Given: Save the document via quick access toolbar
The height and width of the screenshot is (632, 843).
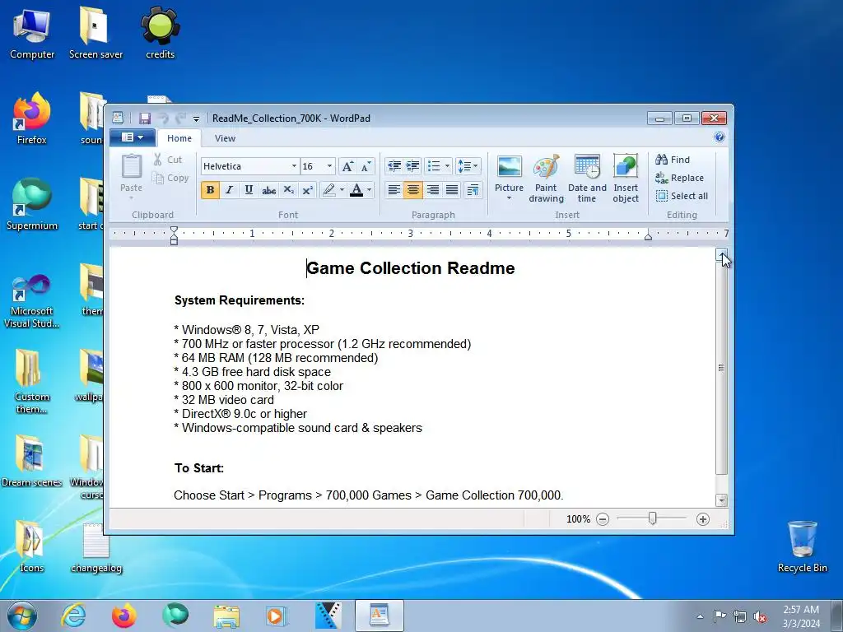Looking at the screenshot, I should [x=145, y=118].
